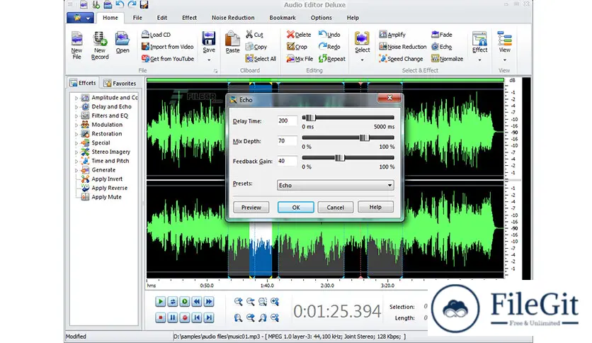Click the large Open folder ribbon icon
The image size is (592, 343).
[x=123, y=43]
